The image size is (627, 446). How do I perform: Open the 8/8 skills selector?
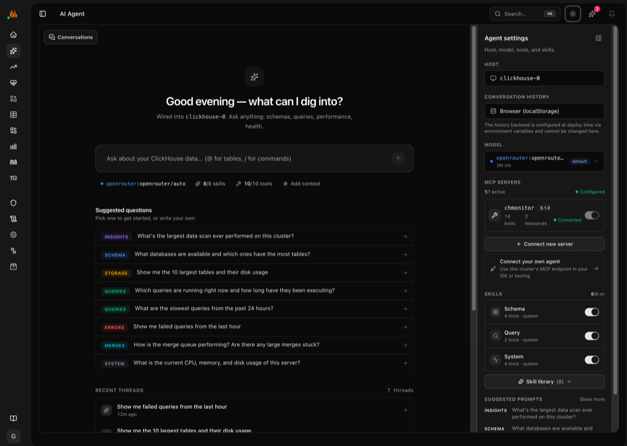(x=211, y=184)
